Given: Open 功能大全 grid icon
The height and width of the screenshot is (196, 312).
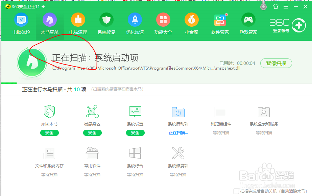Looking at the screenshot, I should coord(163,20).
